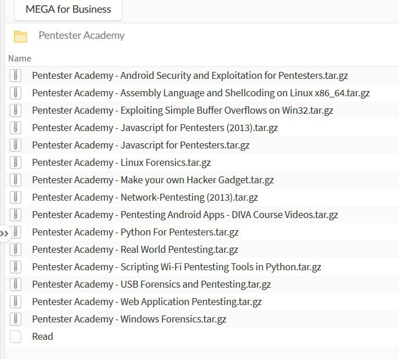Open the MEGA for Business tab
This screenshot has height=359, width=399.
point(68,9)
